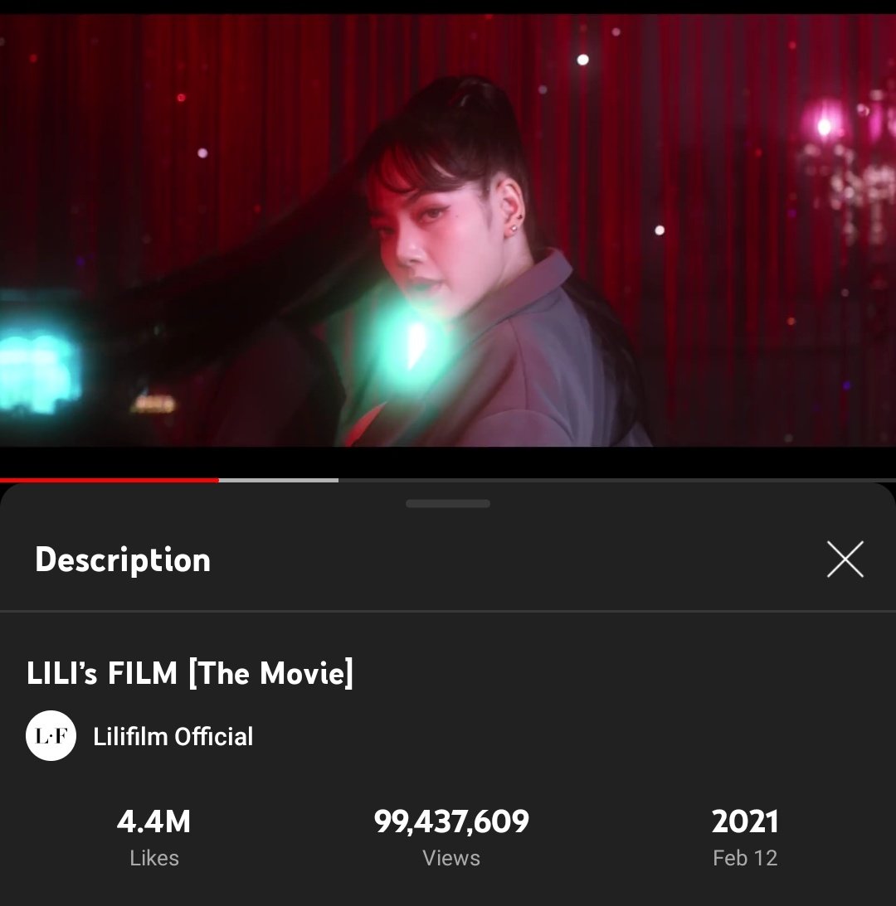Screen dimensions: 896x906
Task: Tap the drag handle atop the description sheet
Action: [448, 503]
